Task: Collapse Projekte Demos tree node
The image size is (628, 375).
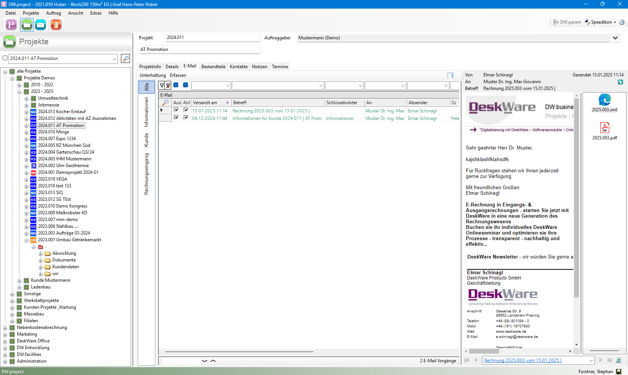Action: (x=12, y=78)
